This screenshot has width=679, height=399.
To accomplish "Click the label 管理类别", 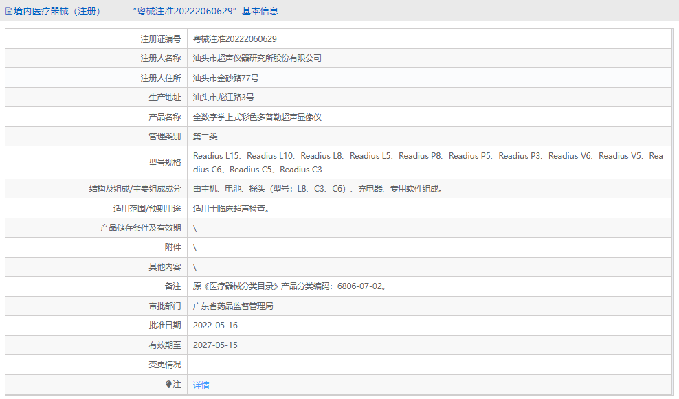I will (165, 137).
